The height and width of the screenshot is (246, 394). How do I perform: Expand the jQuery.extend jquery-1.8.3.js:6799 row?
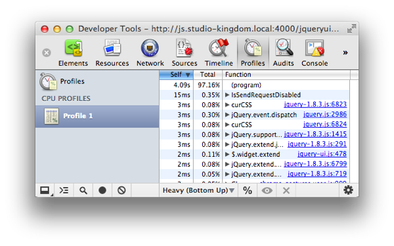[227, 164]
